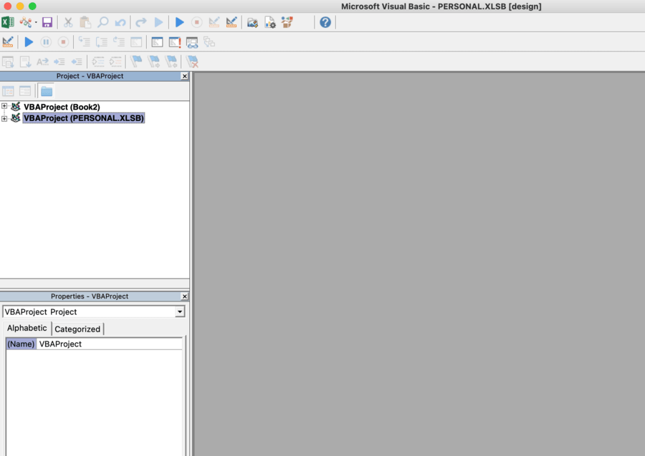
Task: Open the Insert icon's small dropdown arrow
Action: (36, 23)
